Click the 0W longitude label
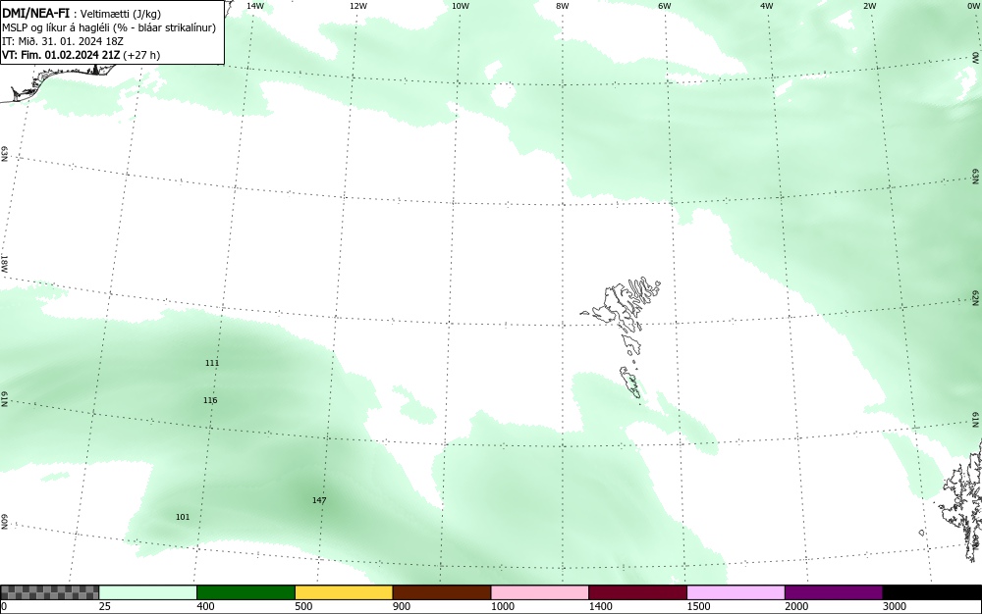This screenshot has width=982, height=614. click(972, 6)
